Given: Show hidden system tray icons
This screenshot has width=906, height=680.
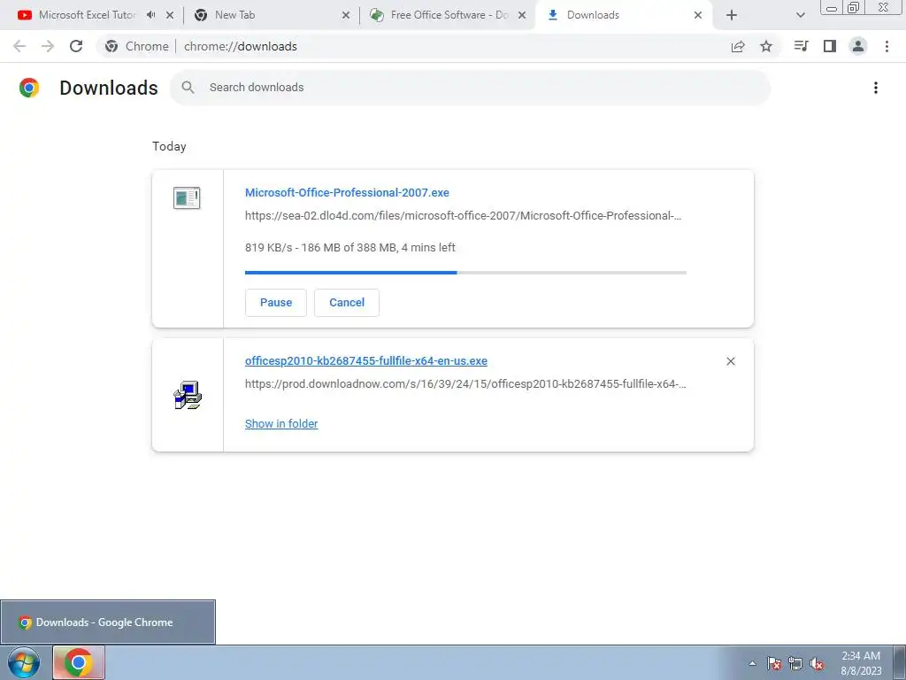Looking at the screenshot, I should click(752, 663).
